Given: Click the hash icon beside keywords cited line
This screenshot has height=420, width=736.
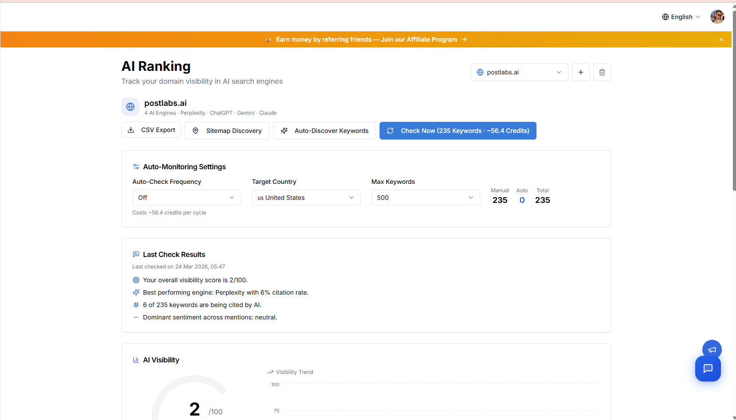Looking at the screenshot, I should click(136, 305).
